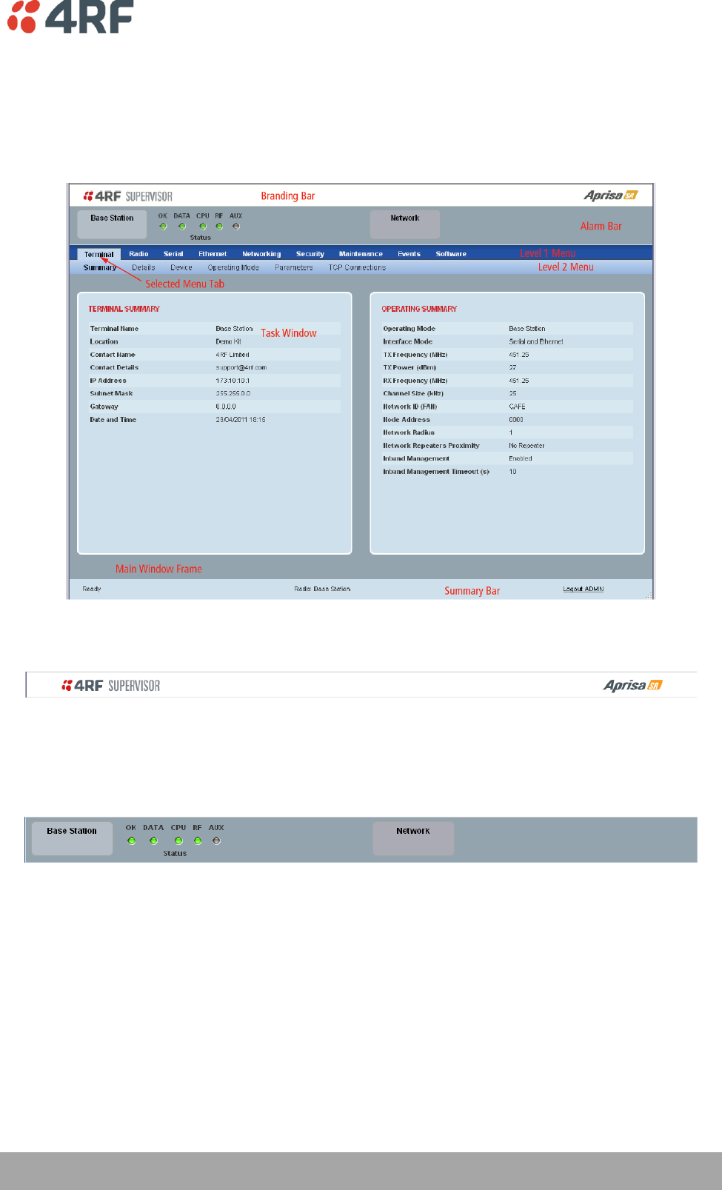The height and width of the screenshot is (1190, 722).
Task: Click the Network button in the full window
Action: (405, 224)
